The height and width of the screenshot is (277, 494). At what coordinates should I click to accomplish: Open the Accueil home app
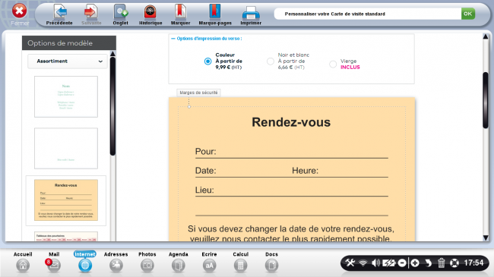(x=23, y=266)
